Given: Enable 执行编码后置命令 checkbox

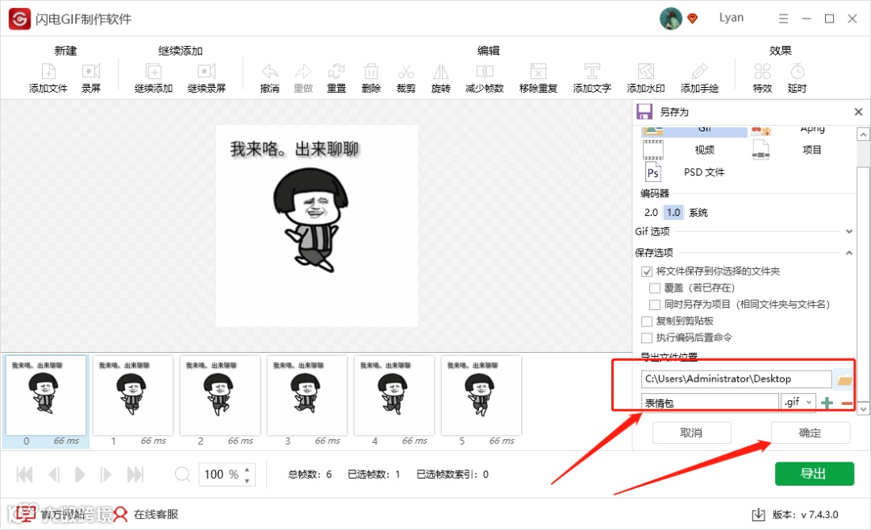Looking at the screenshot, I should pyautogui.click(x=647, y=338).
